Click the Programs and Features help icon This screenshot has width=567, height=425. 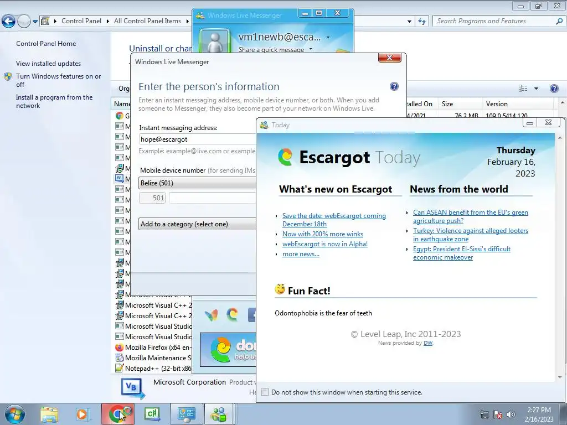click(x=554, y=89)
